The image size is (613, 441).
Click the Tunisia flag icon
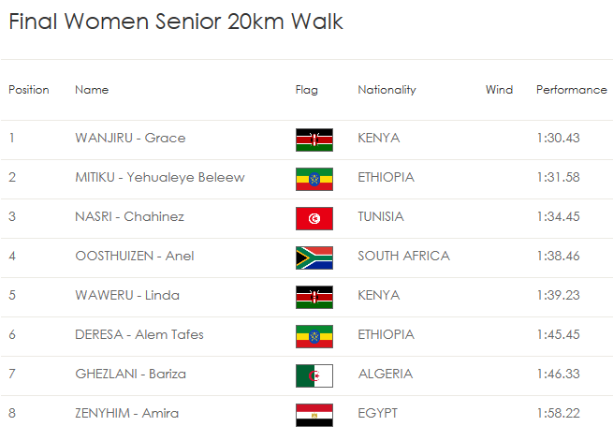click(314, 218)
